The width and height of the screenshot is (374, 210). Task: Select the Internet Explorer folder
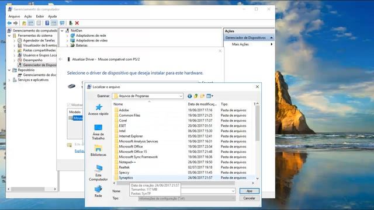coord(131,136)
